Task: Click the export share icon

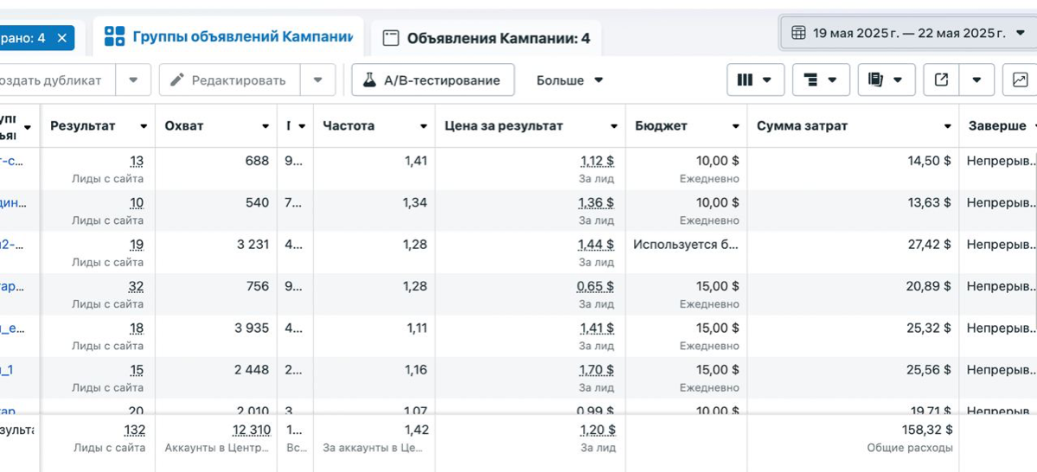Action: [941, 80]
